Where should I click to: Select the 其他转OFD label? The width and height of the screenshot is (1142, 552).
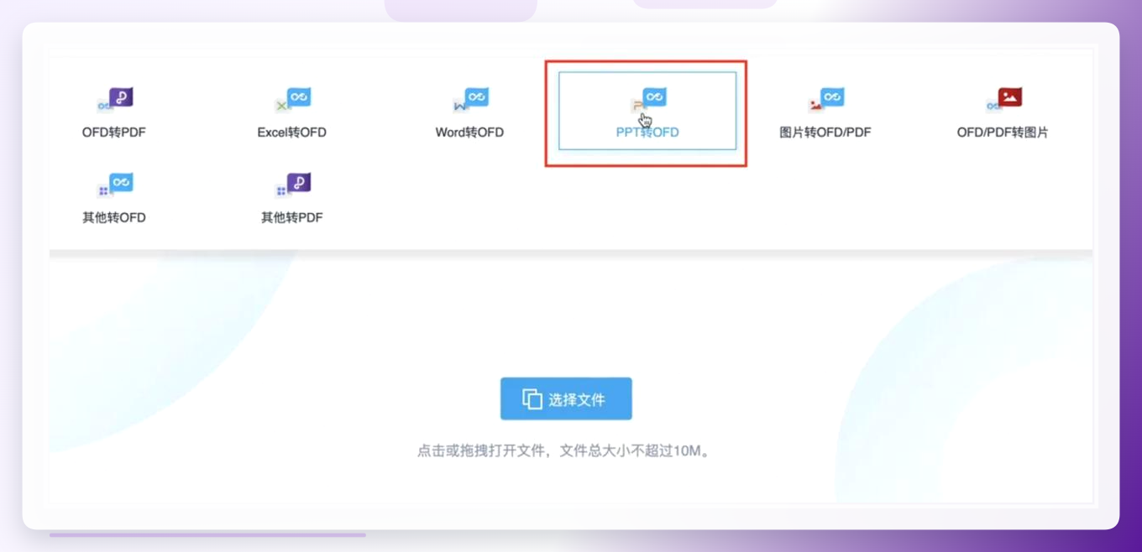[114, 218]
